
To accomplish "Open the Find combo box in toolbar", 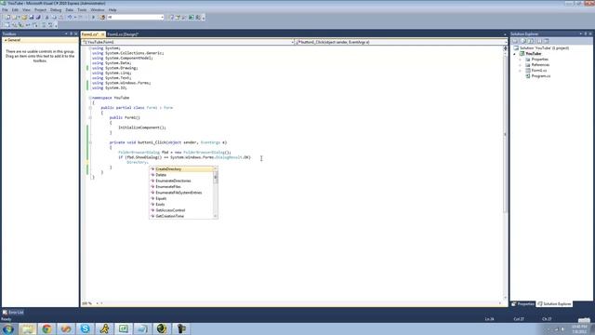I will 135,17.
